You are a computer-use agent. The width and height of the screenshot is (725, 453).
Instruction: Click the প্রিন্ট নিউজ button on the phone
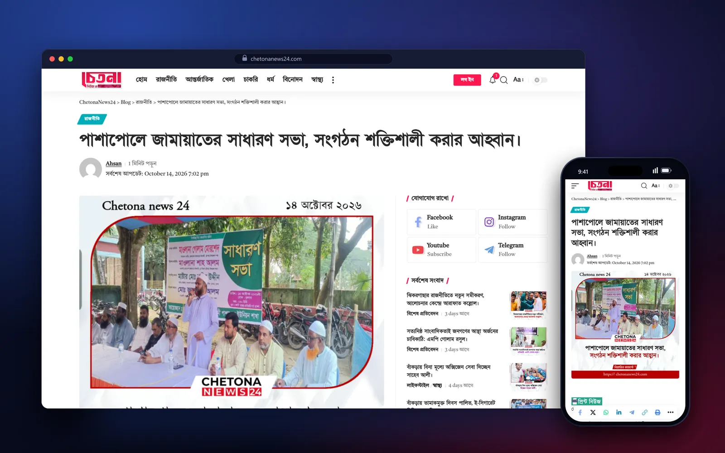(x=587, y=401)
